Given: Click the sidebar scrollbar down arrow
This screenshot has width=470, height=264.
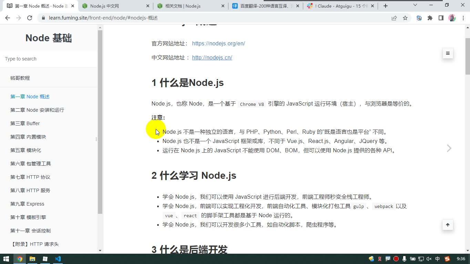Looking at the screenshot, I should pos(100,251).
